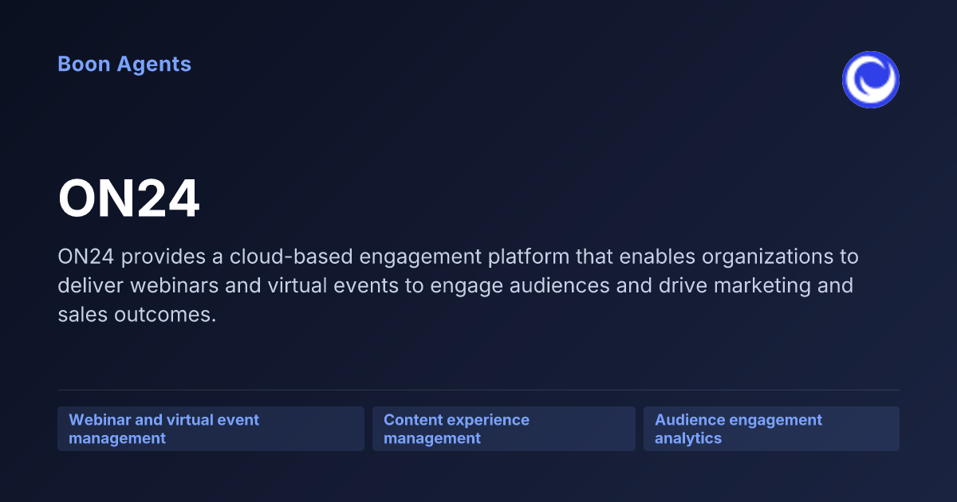957x502 pixels.
Task: Click "sales outcomes." ending the description
Action: point(137,314)
